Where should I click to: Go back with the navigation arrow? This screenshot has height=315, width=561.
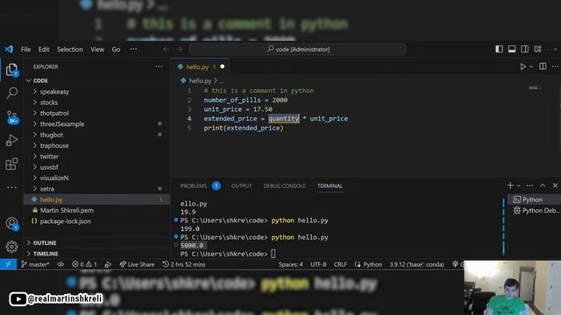point(166,49)
